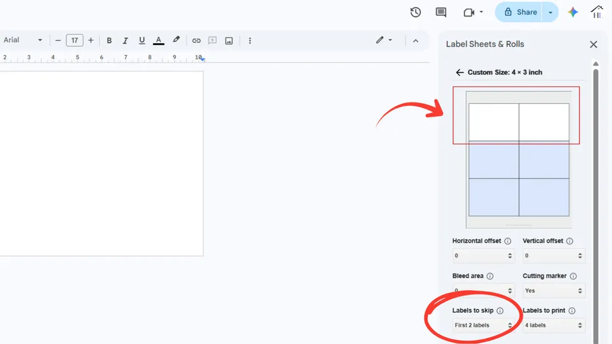This screenshot has height=344, width=612.
Task: Toggle bold formatting
Action: 109,40
